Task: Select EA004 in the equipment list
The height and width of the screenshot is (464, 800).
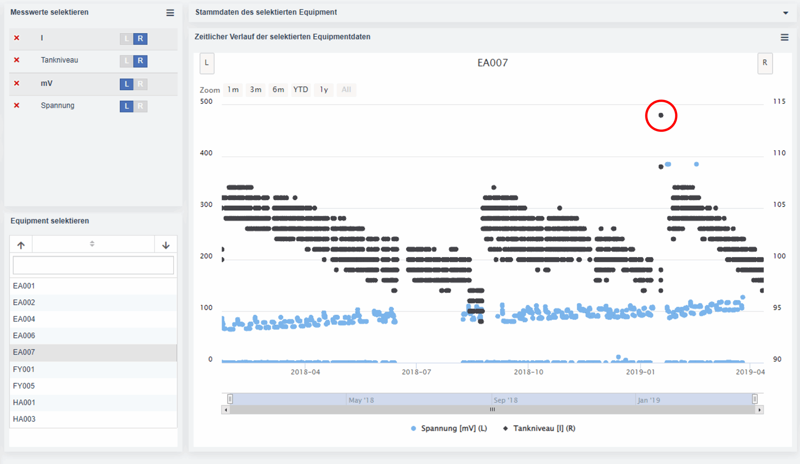Action: 24,319
